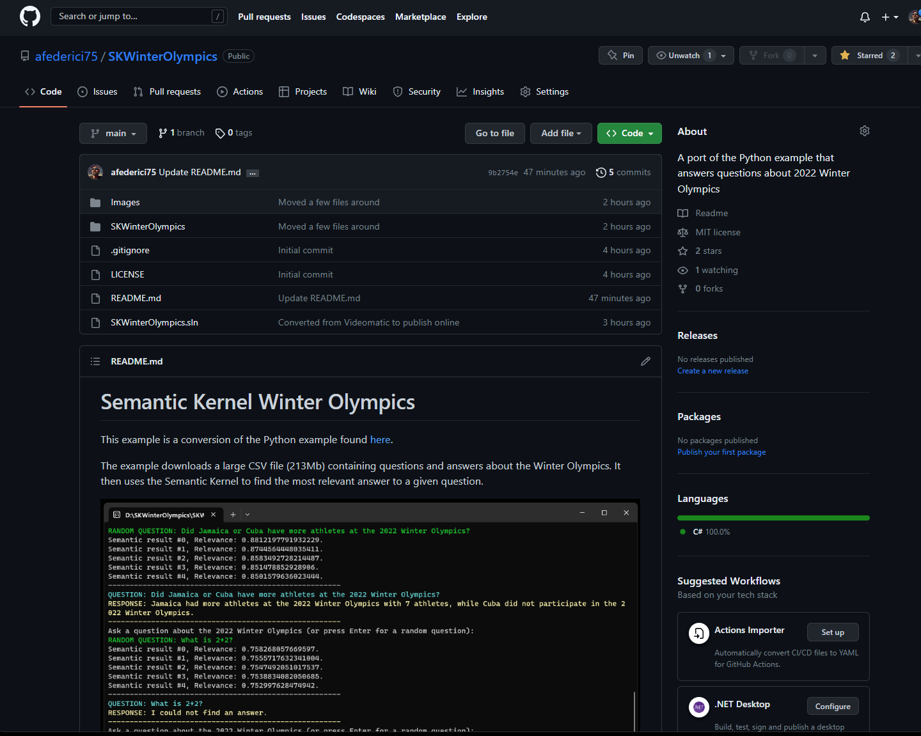Click Publish your first package link
The height and width of the screenshot is (736, 921).
point(721,452)
